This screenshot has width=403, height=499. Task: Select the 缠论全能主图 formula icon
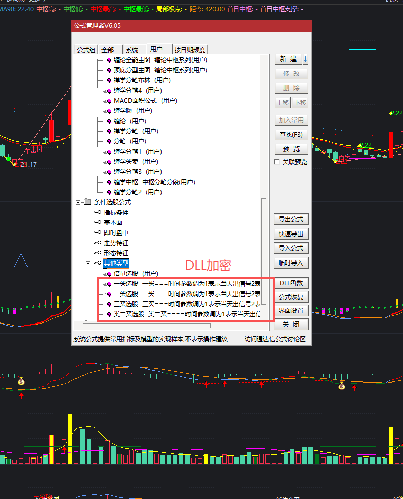click(x=109, y=60)
